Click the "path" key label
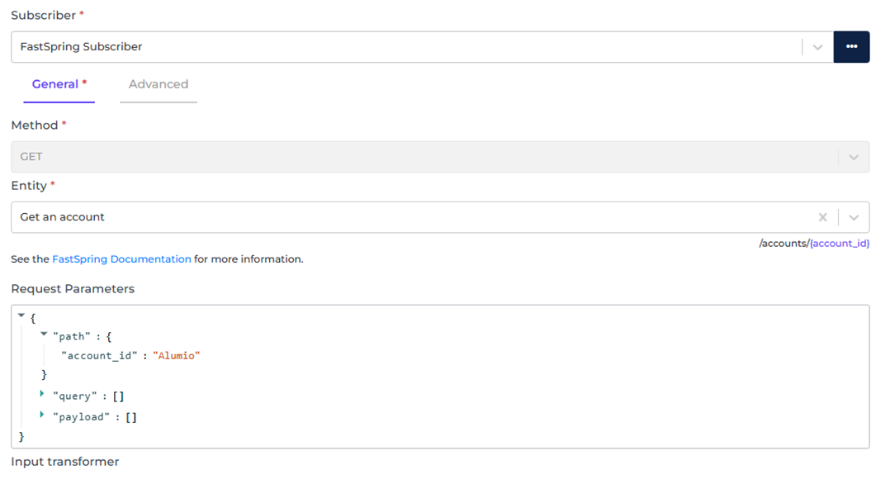This screenshot has height=479, width=890. [71, 336]
